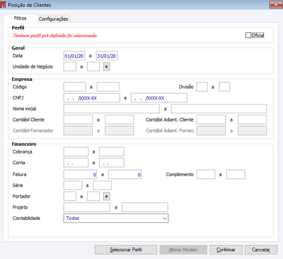Click the second Nome inicial field
Image resolution: width=283 pixels, height=259 pixels.
point(219,109)
